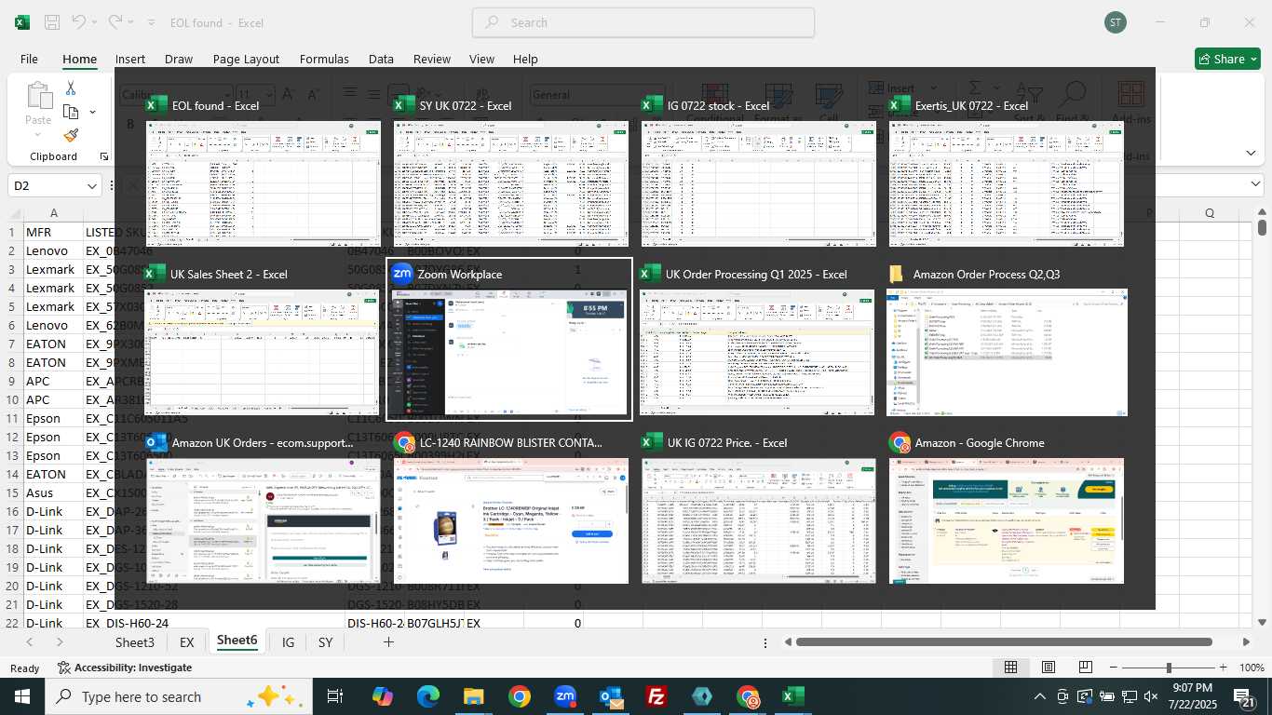Open the Formulas tab
Image resolution: width=1272 pixels, height=715 pixels.
click(324, 59)
